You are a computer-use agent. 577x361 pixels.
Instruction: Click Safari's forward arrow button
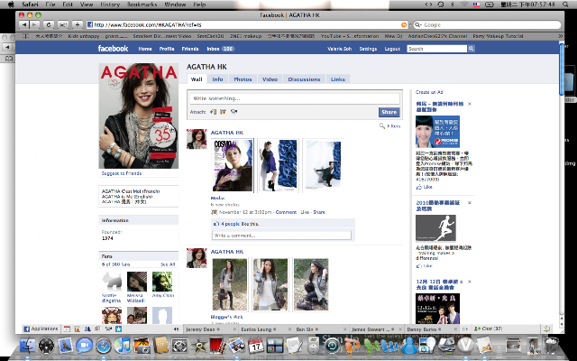34,24
